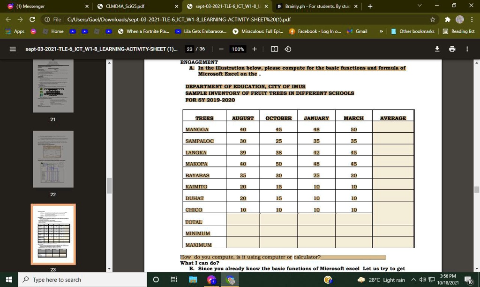Open the Chrome profile avatar
Viewport: 480px width, 287px height.
460,20
